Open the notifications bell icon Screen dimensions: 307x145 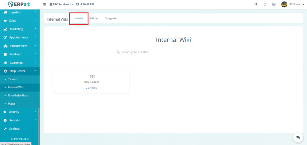tap(265, 4)
